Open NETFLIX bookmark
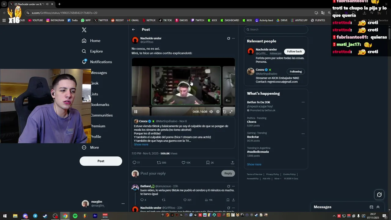391x220 pixels. click(149, 20)
